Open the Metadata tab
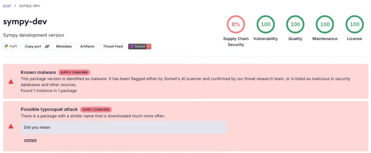 pyautogui.click(x=64, y=47)
